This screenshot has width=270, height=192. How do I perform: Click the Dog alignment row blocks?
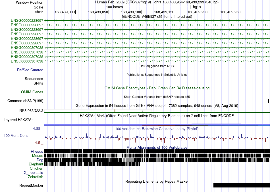tap(157, 160)
